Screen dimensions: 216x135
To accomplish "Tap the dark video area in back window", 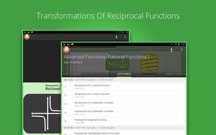I will [42, 61].
